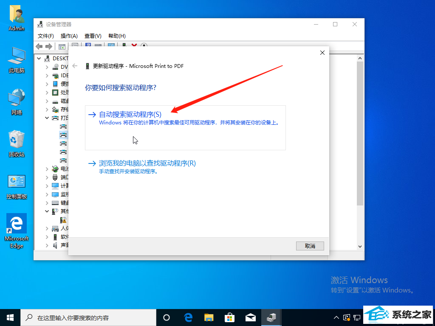Select the IDE controller category icon
The height and width of the screenshot is (326, 435).
click(56, 76)
